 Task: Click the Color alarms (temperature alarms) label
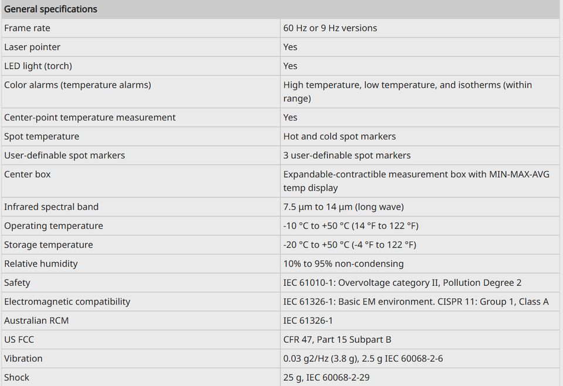[77, 85]
